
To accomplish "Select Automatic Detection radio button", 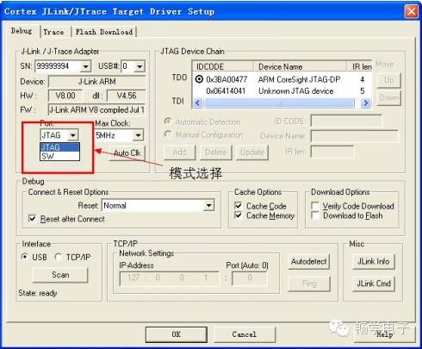I will (168, 122).
